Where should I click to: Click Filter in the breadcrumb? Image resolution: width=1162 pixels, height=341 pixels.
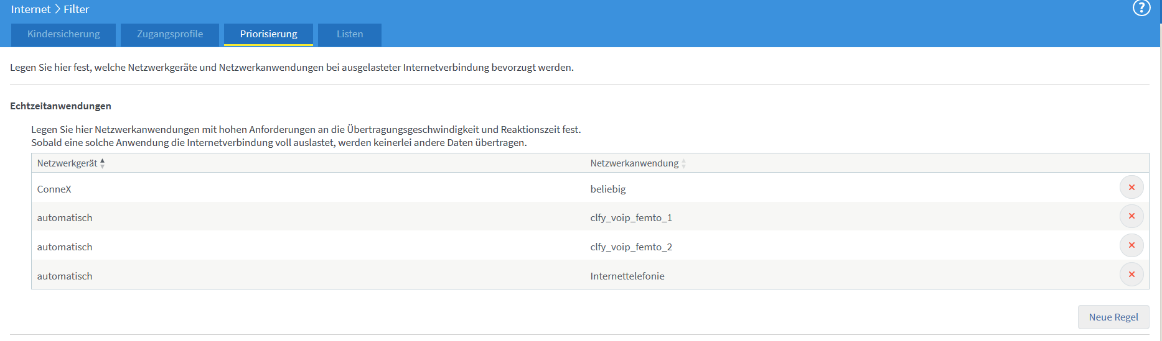coord(76,9)
